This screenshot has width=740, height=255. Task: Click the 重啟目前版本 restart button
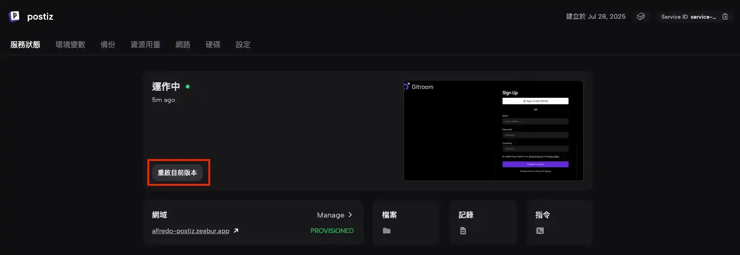coord(177,173)
